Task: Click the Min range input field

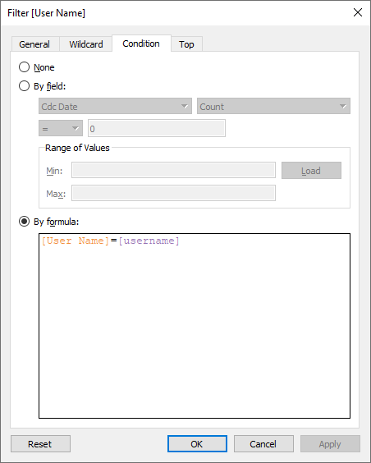Action: (x=173, y=170)
